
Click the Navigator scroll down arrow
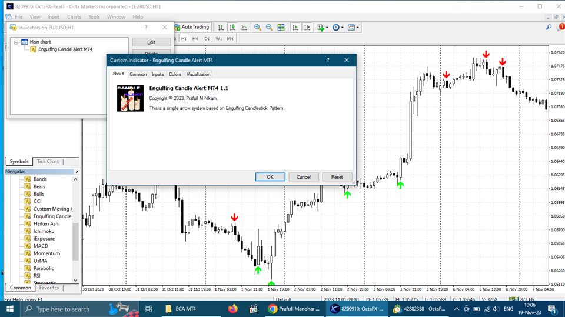75,280
